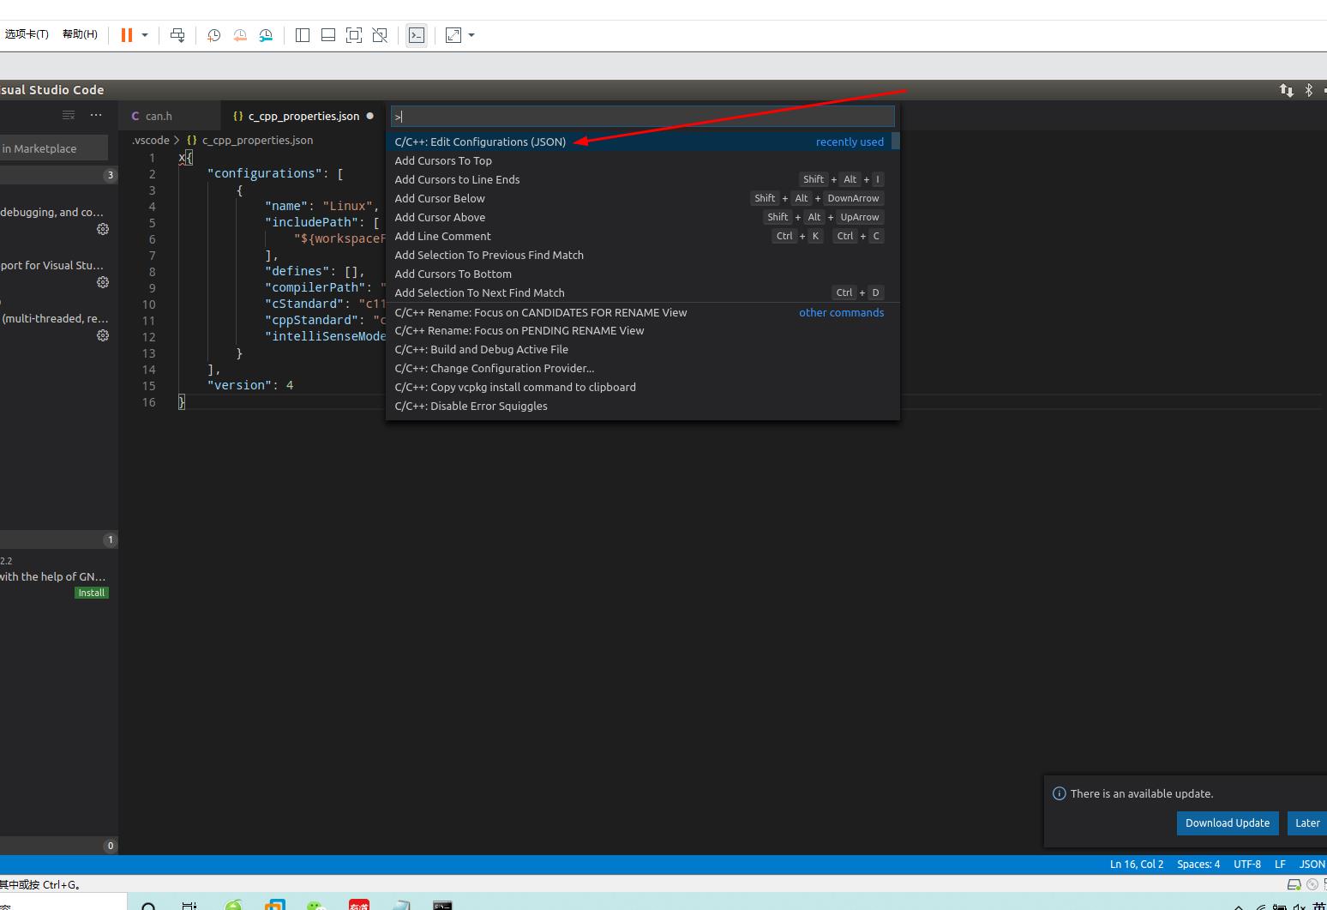Open Ubuntu network indicator icon
Image resolution: width=1327 pixels, height=910 pixels.
point(1286,90)
